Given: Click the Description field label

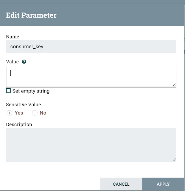Looking at the screenshot, I should (x=19, y=124).
